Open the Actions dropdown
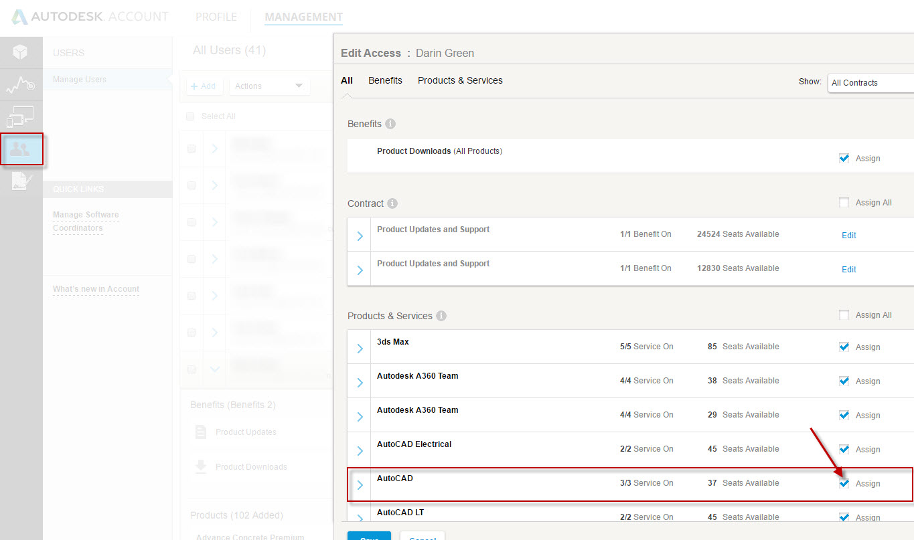This screenshot has width=914, height=540. point(269,86)
